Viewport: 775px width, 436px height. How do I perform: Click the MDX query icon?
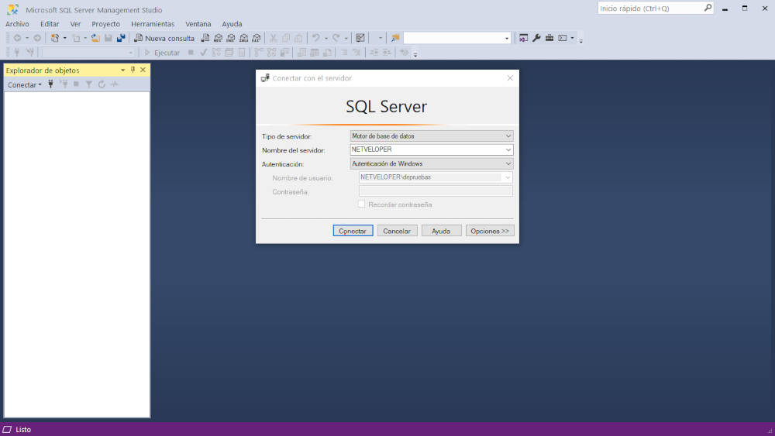tap(218, 38)
